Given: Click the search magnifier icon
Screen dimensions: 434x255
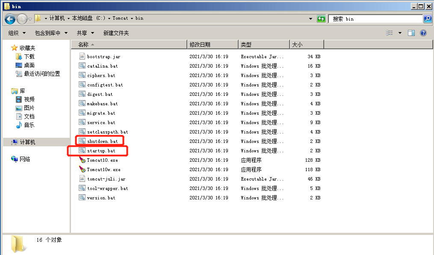Looking at the screenshot, I should click(427, 19).
